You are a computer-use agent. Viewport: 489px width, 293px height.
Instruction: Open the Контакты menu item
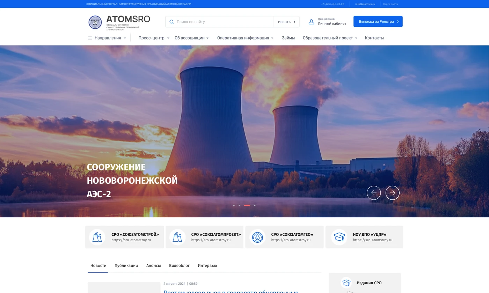pyautogui.click(x=374, y=38)
